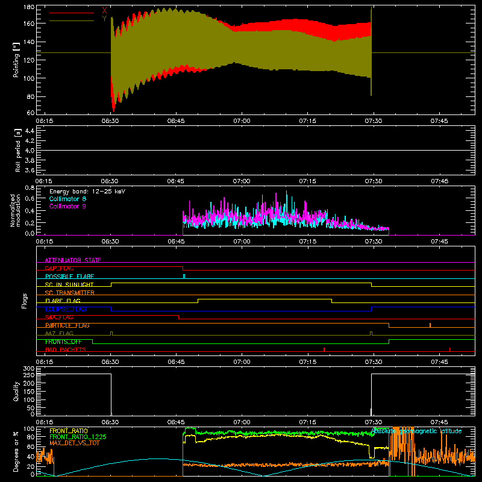Click 07:30 time label below Flags plot

click(x=374, y=362)
